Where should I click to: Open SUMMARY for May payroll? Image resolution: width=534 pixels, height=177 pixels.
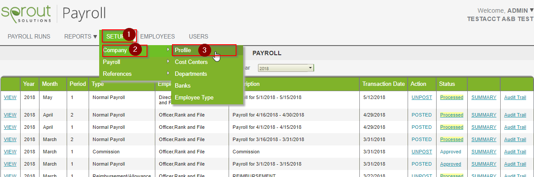(484, 97)
